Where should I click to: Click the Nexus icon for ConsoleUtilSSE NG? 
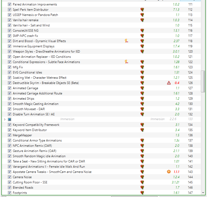click(142, 31)
